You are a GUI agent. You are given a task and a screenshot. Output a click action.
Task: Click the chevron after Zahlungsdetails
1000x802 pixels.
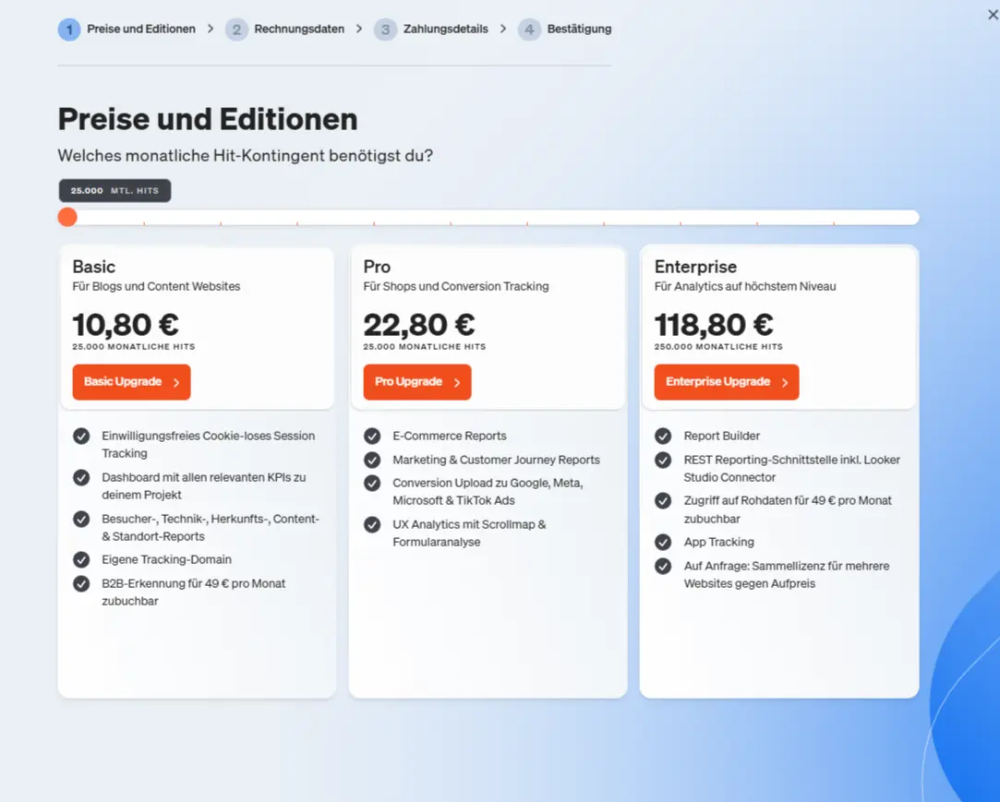503,29
